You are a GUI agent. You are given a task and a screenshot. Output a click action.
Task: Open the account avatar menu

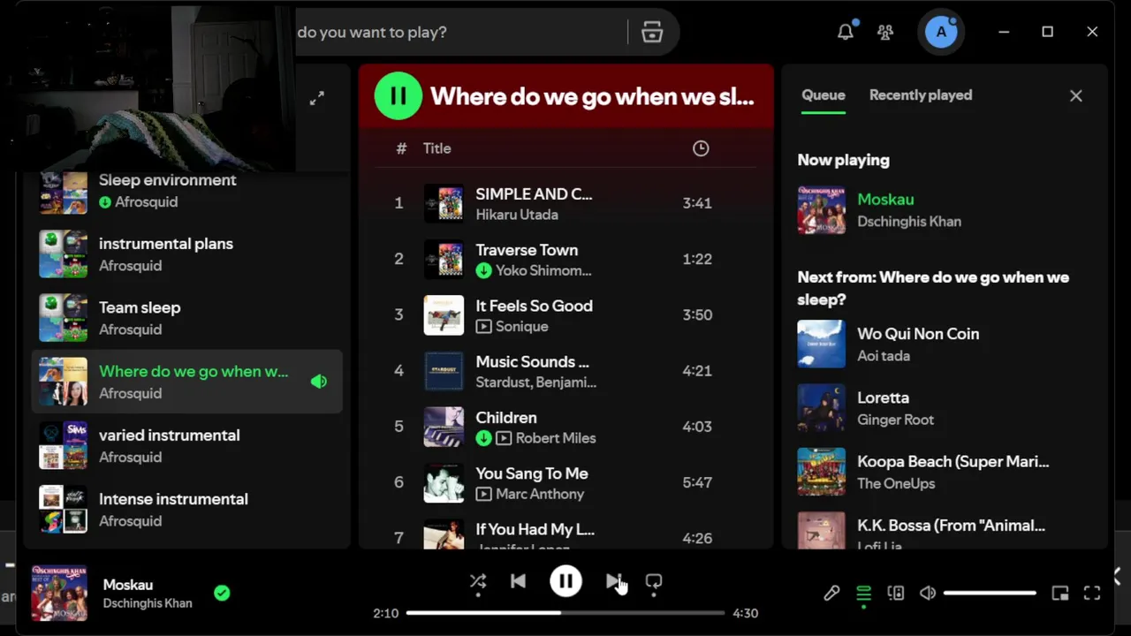click(941, 33)
